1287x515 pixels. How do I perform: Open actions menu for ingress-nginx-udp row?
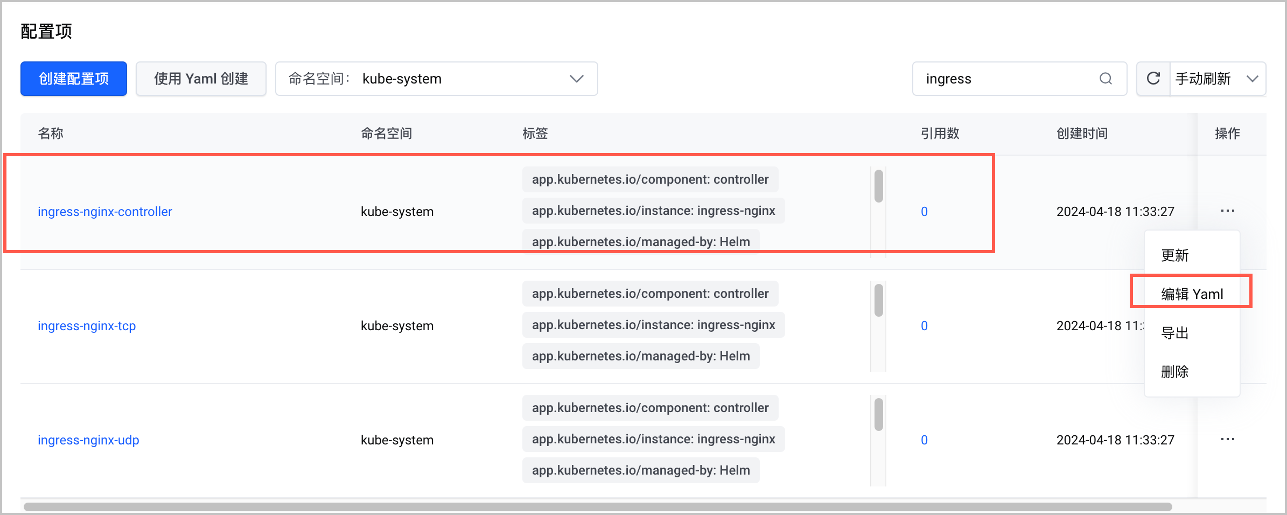click(x=1228, y=439)
